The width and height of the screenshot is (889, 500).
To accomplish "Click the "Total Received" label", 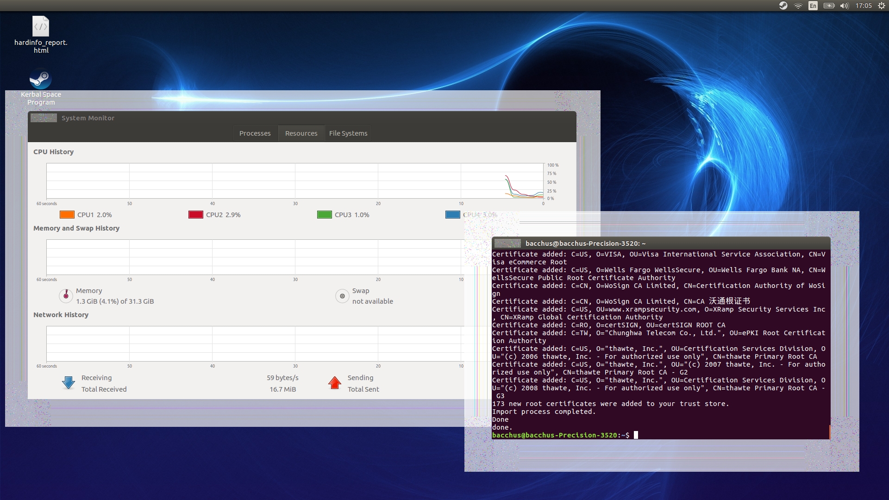I will click(104, 389).
